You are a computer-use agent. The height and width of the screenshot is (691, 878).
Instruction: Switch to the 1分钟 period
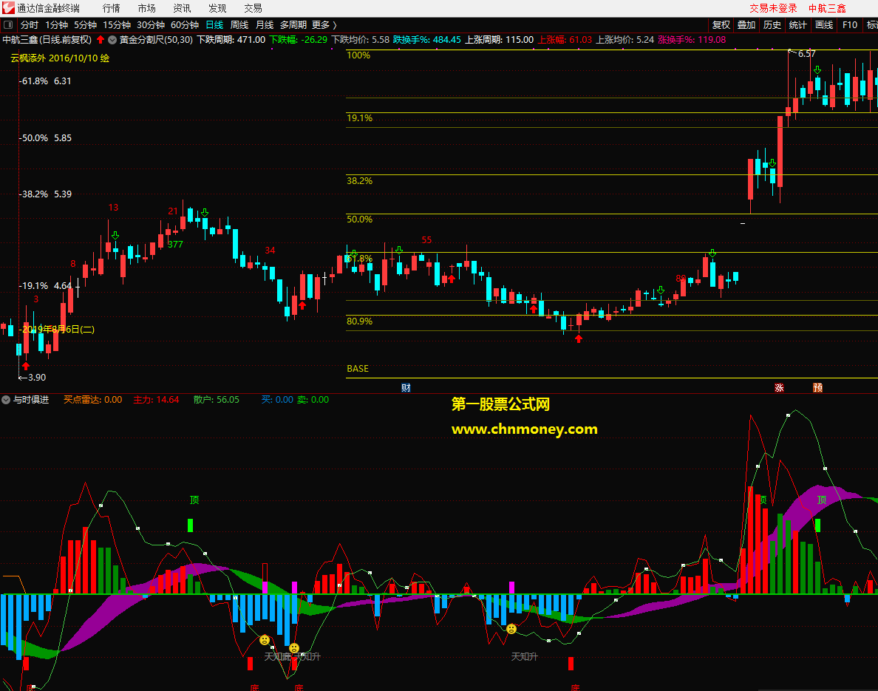click(x=57, y=24)
